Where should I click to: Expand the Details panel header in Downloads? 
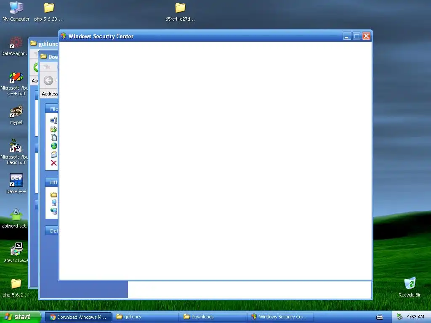[51, 231]
